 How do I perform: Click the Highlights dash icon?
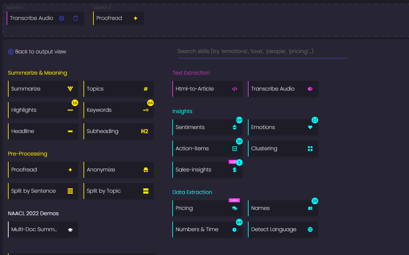tap(70, 110)
